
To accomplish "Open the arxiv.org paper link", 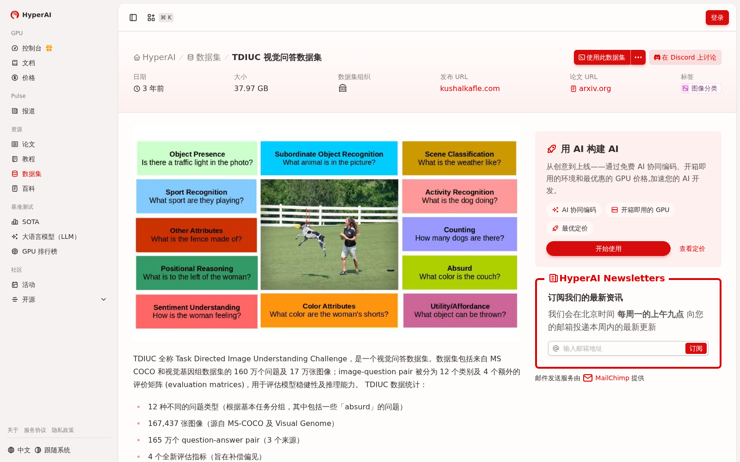I will tap(591, 88).
